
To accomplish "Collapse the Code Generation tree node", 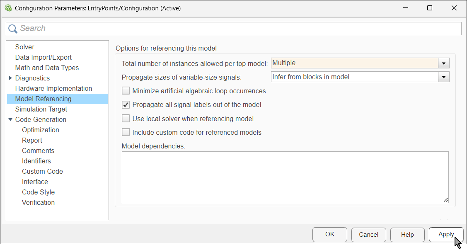I will point(10,119).
